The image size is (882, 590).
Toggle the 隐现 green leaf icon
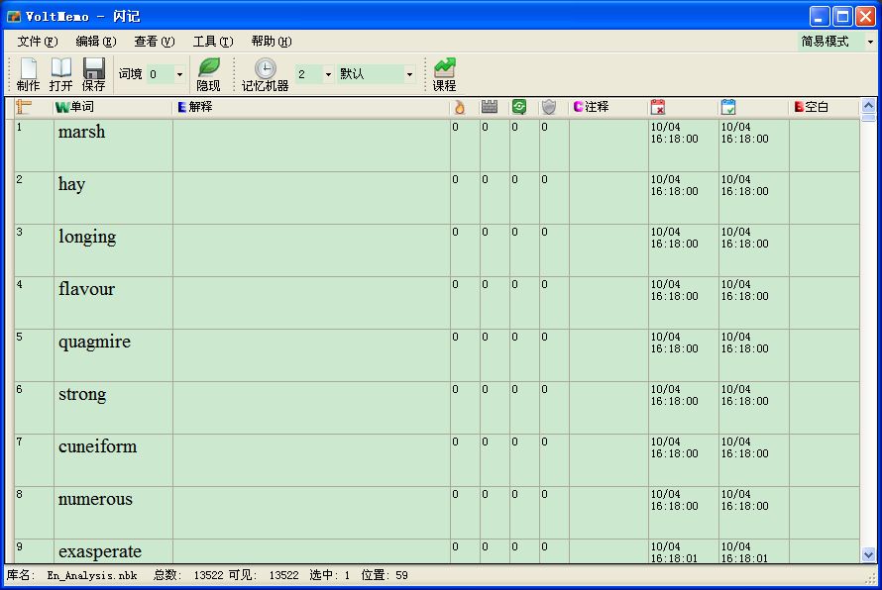pyautogui.click(x=208, y=74)
